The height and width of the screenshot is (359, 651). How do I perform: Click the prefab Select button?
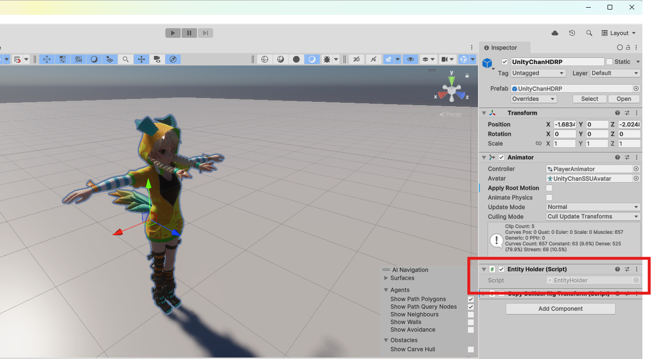589,99
